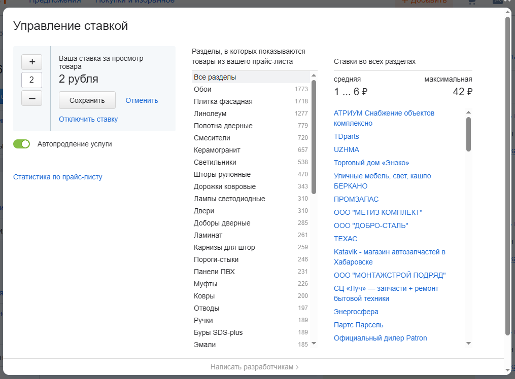Click the Сохранить button
Screen dimensions: 515x379
(x=87, y=100)
